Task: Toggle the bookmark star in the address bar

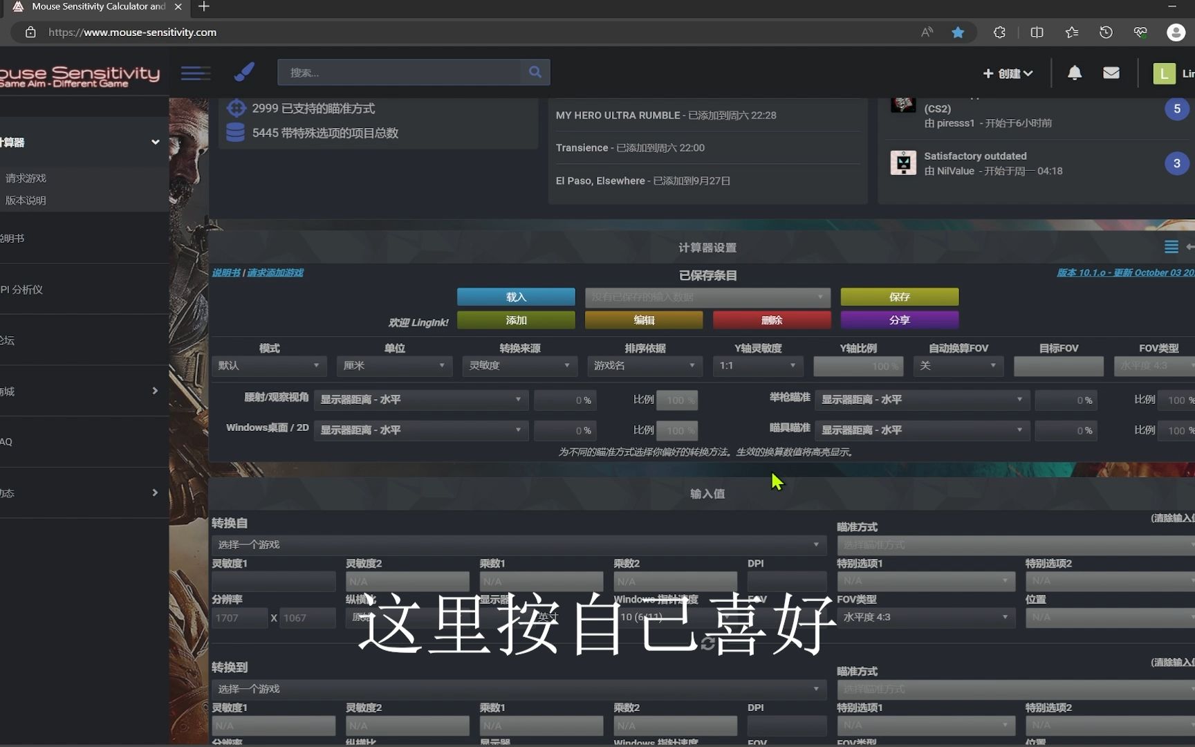Action: 958,32
